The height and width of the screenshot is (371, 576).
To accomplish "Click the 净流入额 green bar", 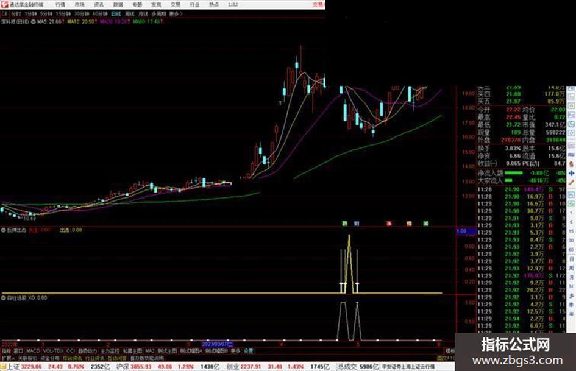I will click(x=514, y=172).
